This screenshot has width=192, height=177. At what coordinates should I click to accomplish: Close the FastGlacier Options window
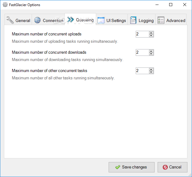tap(185, 5)
